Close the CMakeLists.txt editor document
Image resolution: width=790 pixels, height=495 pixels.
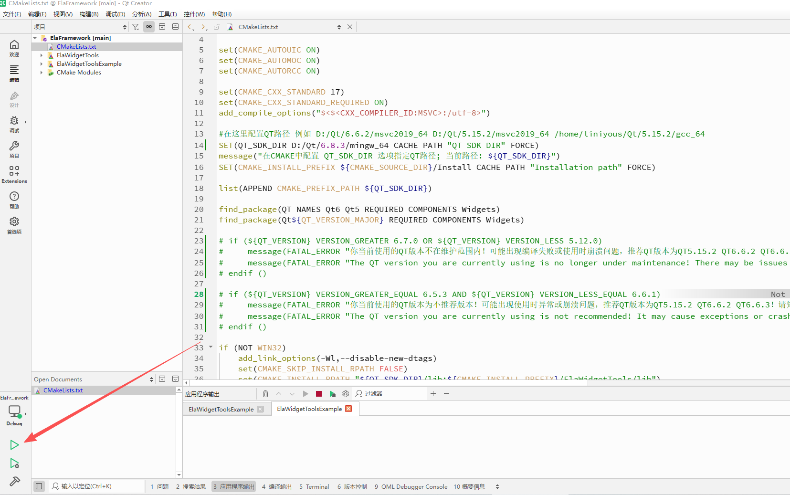pos(350,27)
